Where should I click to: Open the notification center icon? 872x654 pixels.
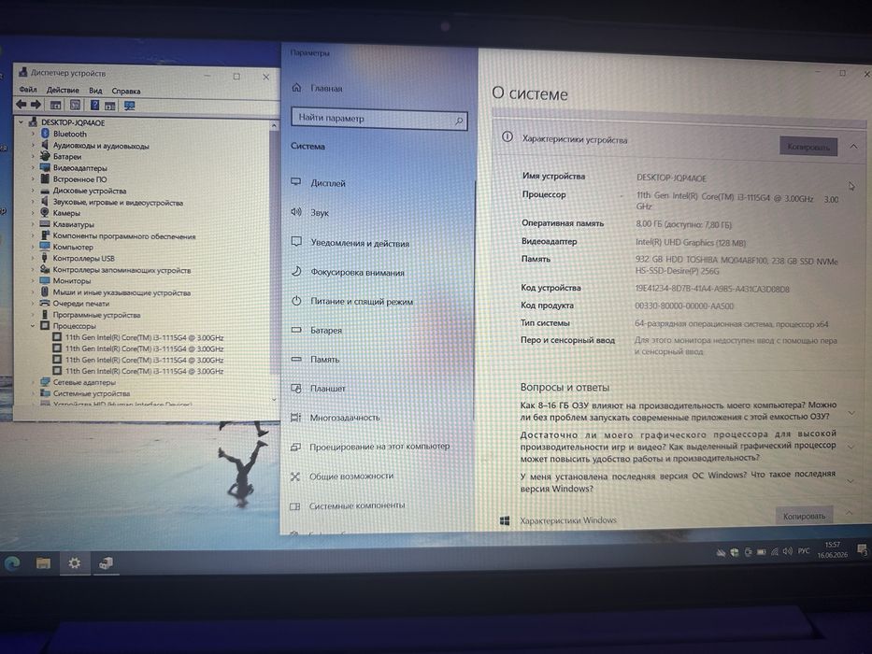pos(862,550)
